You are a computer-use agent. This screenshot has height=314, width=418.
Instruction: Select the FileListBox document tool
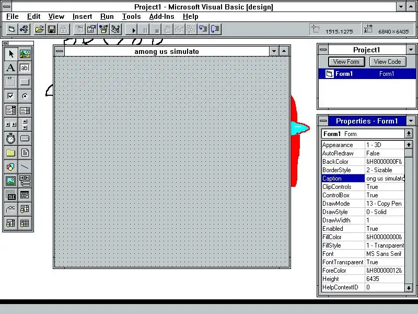point(25,153)
